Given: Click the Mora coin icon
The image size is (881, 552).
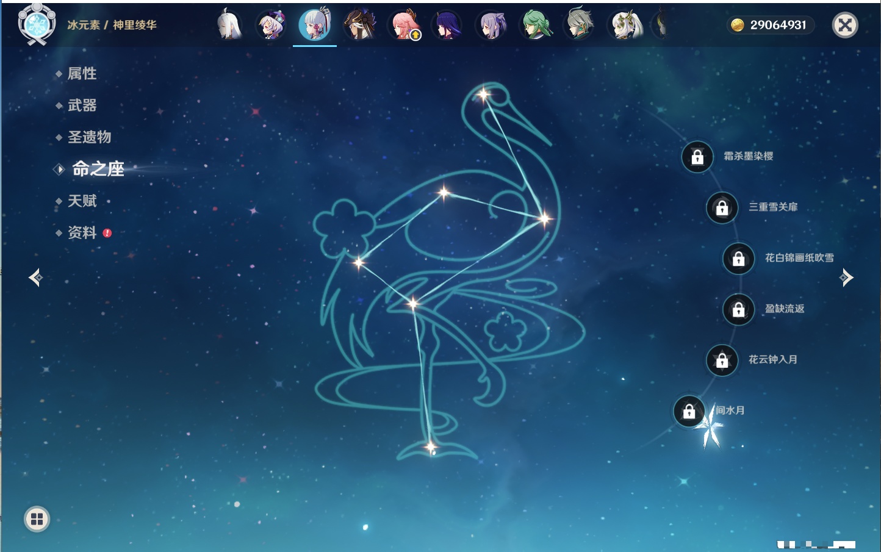Looking at the screenshot, I should click(x=738, y=25).
